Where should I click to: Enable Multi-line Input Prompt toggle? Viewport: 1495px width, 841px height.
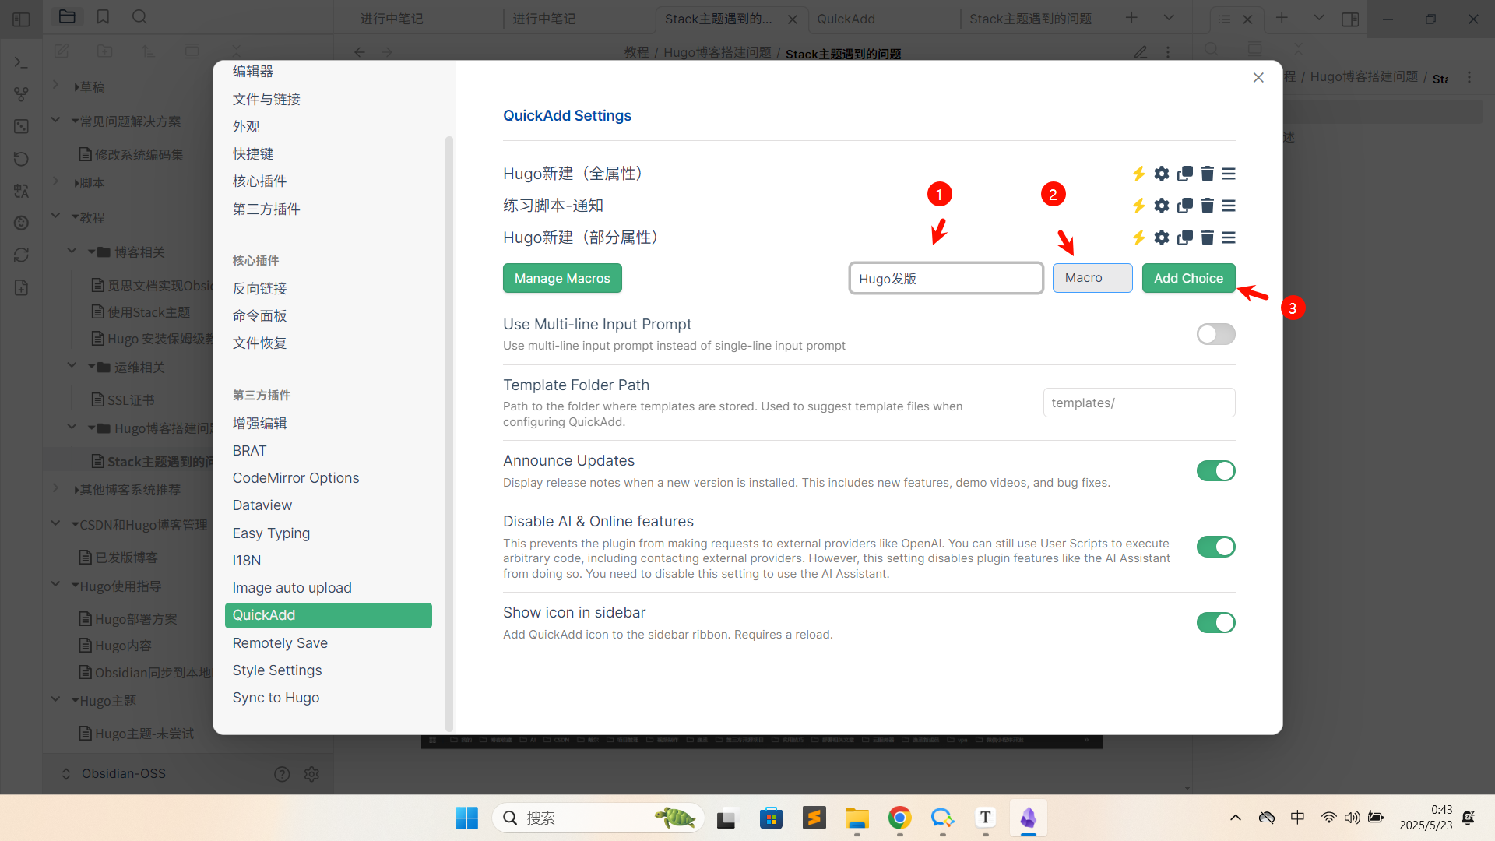pyautogui.click(x=1215, y=334)
